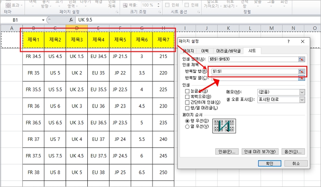Click cell 제목4
Image resolution: width=321 pixels, height=187 pixels.
click(x=99, y=40)
